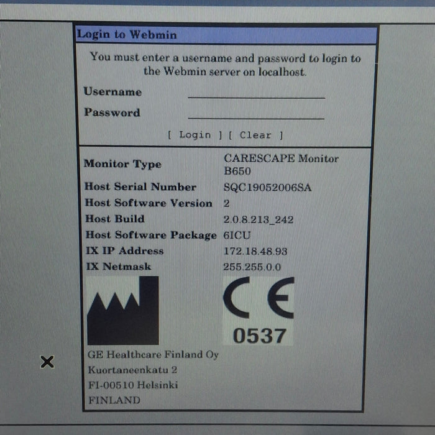Screen dimensions: 435x435
Task: Click the "IX IP Address" label
Action: coord(125,250)
